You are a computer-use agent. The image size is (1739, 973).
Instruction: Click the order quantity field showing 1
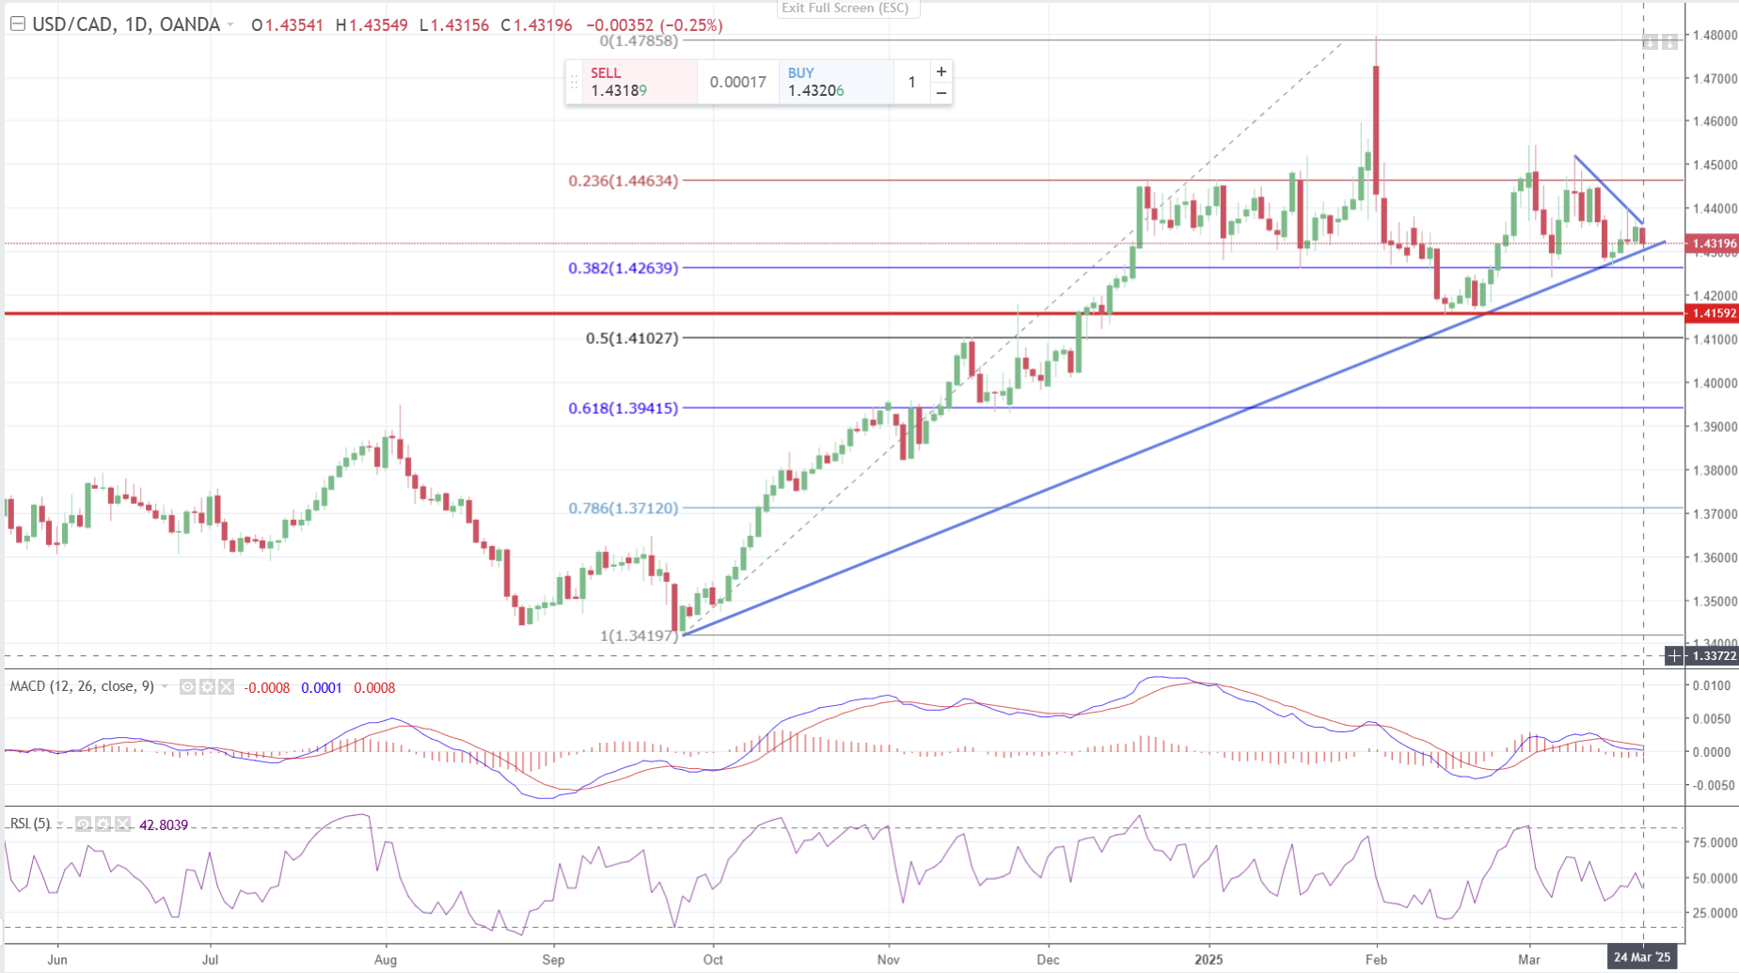point(911,83)
